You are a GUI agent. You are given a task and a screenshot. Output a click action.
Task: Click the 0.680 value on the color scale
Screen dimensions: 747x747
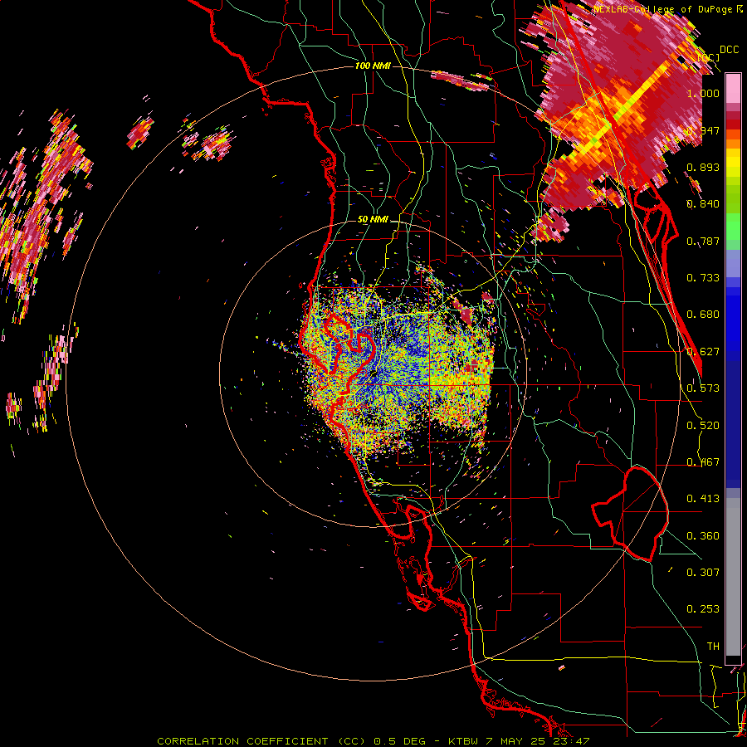pyautogui.click(x=703, y=315)
